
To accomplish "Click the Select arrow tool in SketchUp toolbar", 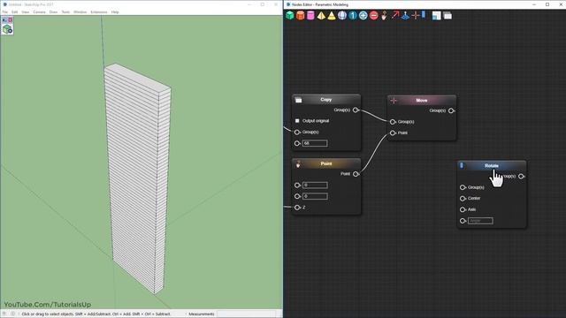I will pos(4,20).
